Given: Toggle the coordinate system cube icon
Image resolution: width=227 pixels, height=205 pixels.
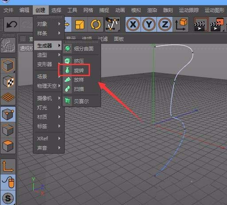Looking at the screenshot, I should 181,24.
